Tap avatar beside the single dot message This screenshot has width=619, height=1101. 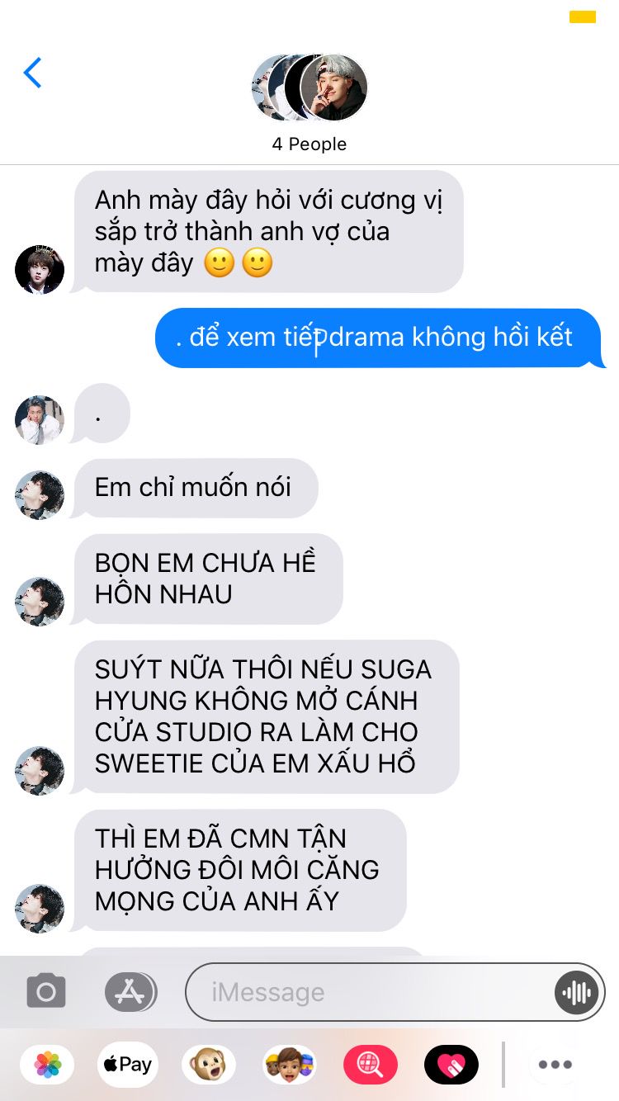(40, 420)
